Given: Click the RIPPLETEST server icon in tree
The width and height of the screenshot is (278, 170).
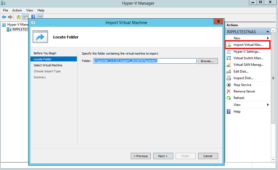Looking at the screenshot, I should point(9,29).
